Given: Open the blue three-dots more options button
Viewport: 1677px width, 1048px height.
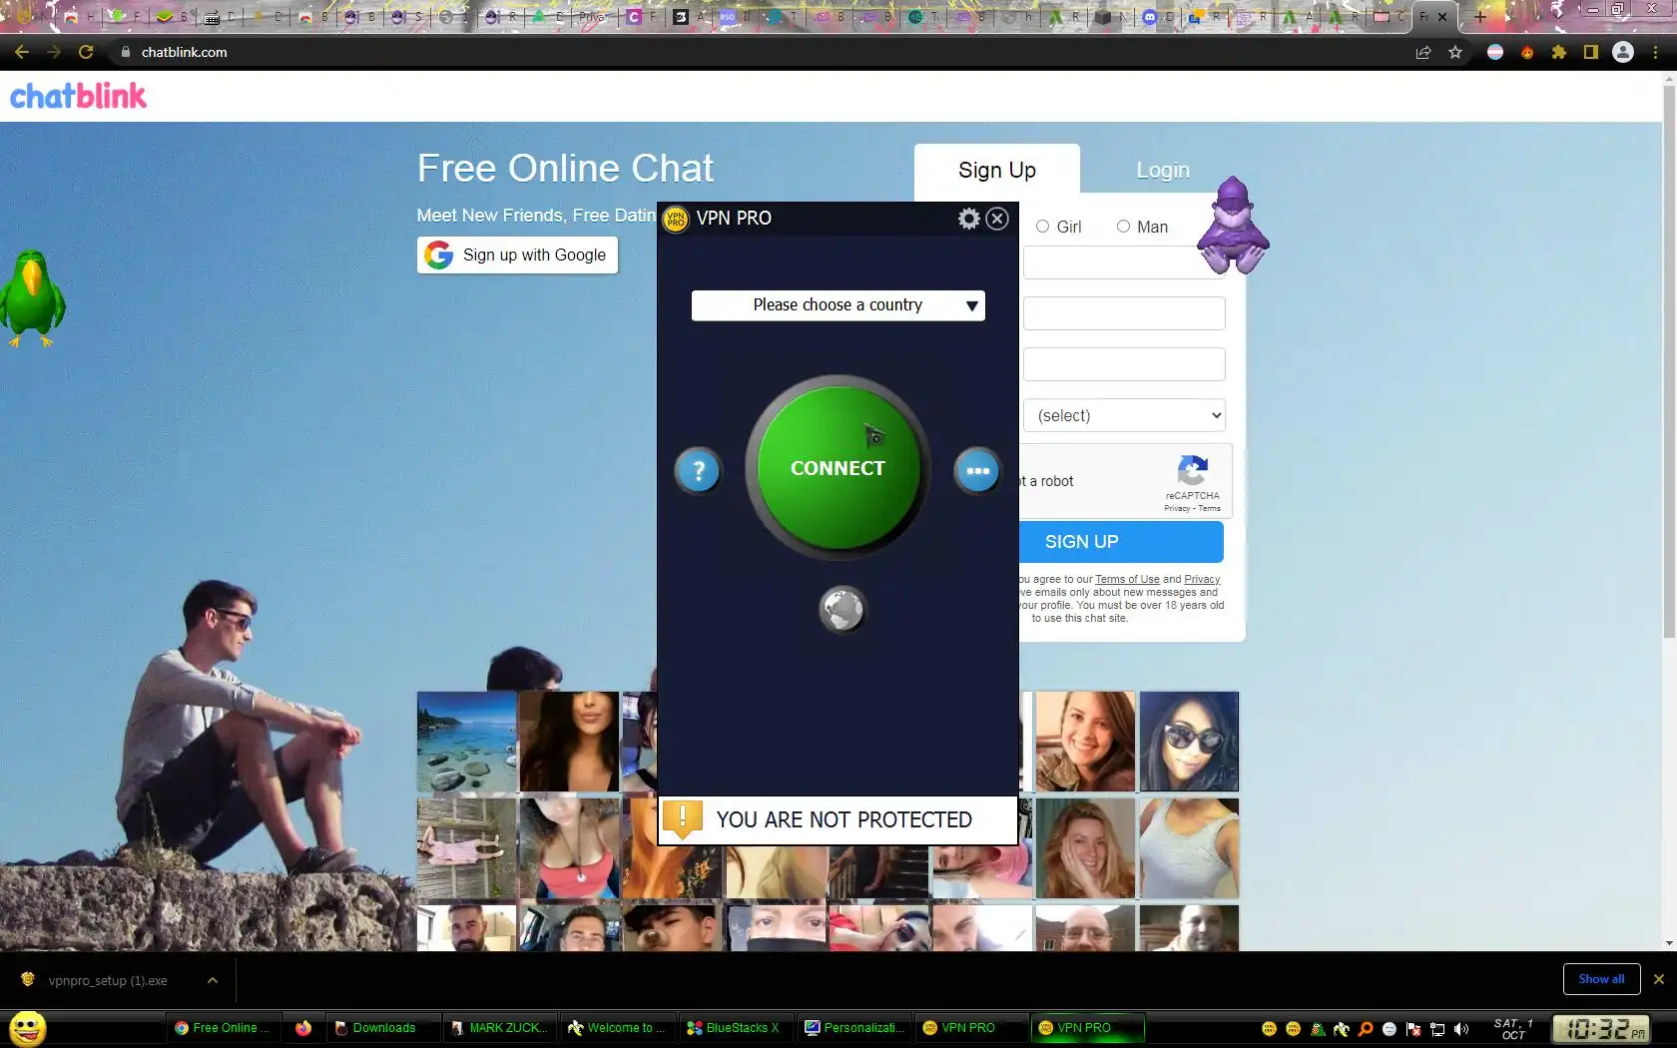Looking at the screenshot, I should [x=977, y=470].
